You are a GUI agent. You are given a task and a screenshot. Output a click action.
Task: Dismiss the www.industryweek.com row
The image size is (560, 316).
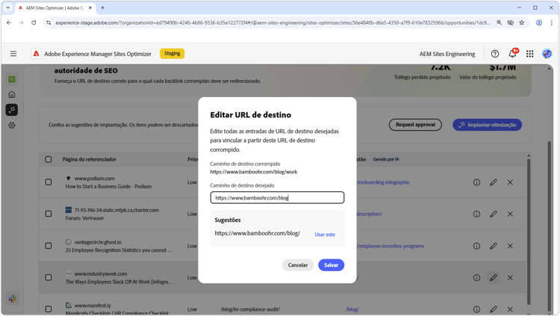coord(510,277)
